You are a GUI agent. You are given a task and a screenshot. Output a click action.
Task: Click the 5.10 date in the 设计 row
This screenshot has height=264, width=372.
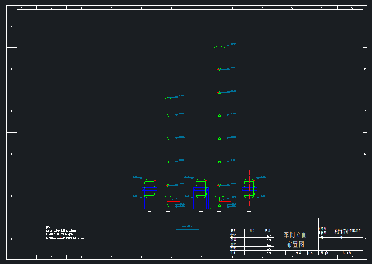pos(269,236)
